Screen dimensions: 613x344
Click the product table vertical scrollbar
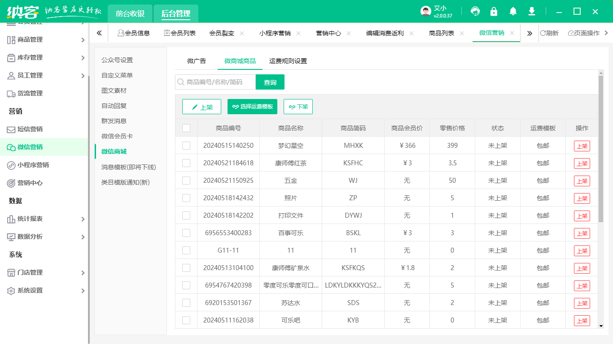[x=601, y=149]
